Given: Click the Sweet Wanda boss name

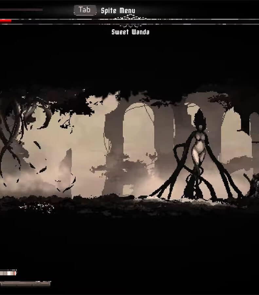Looking at the screenshot, I should [130, 32].
